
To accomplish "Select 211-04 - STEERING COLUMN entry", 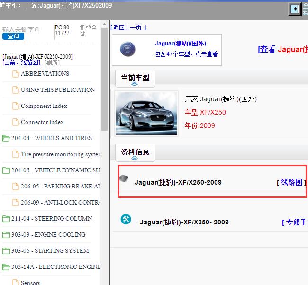I will 52,218.
